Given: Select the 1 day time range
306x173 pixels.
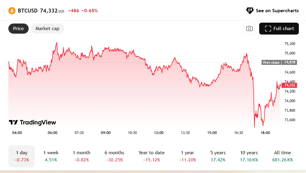Looking at the screenshot, I should click(22, 156).
